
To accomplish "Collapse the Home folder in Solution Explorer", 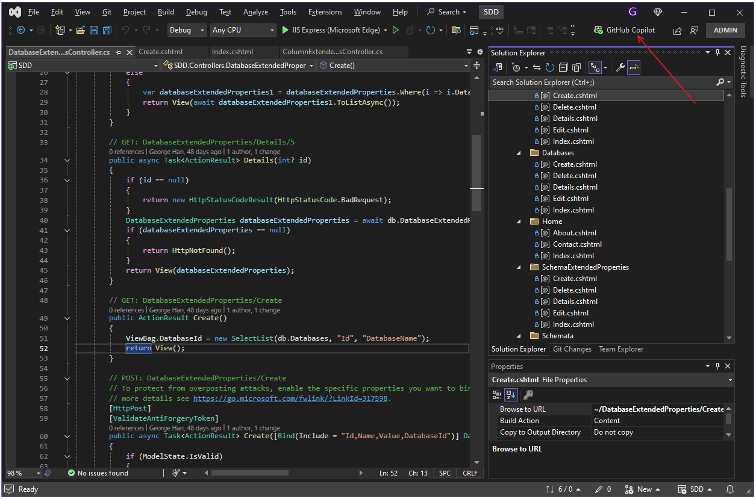I will click(x=519, y=222).
